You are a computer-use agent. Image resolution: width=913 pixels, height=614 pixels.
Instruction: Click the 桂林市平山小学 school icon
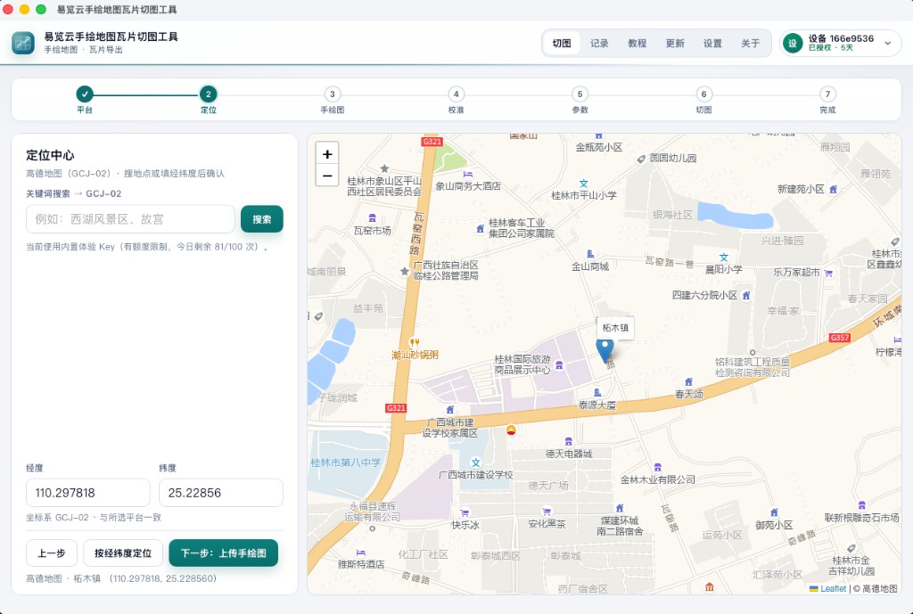[x=583, y=184]
